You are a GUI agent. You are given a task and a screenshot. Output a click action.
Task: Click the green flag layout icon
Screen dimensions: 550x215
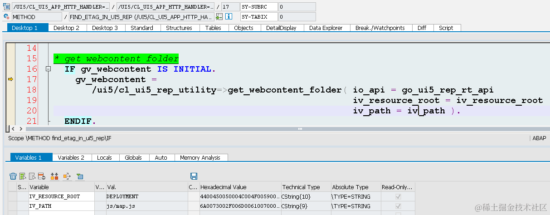tap(80, 176)
